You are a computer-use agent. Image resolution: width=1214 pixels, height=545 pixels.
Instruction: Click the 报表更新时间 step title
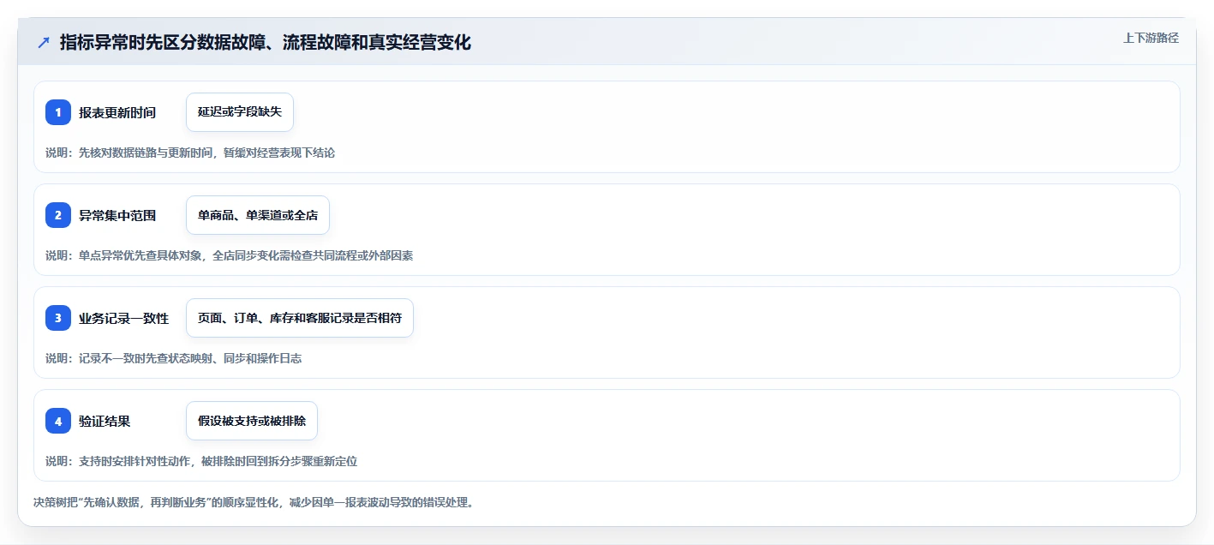[117, 112]
